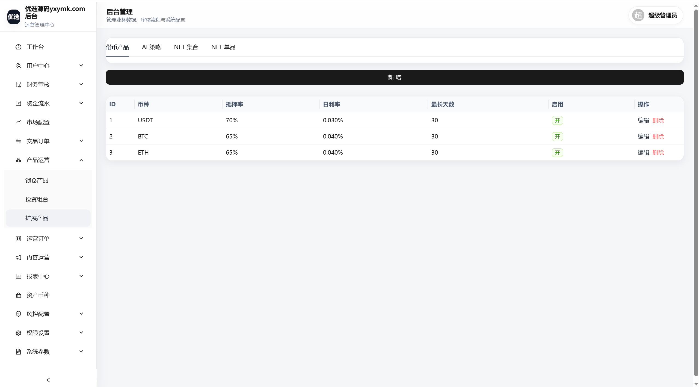The image size is (699, 387).
Task: Expand the 交易订单 menu chevron
Action: pos(81,141)
